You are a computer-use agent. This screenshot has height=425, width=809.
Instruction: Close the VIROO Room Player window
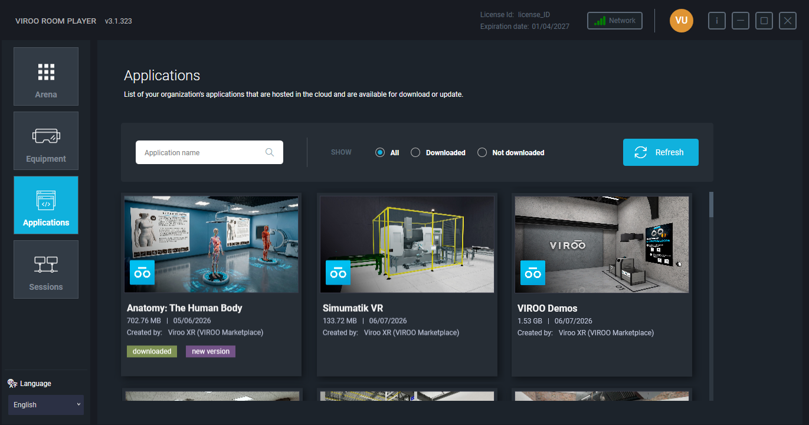788,21
